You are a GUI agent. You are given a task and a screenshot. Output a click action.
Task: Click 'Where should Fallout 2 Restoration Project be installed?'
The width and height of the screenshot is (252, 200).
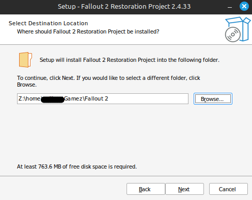[x=88, y=31]
